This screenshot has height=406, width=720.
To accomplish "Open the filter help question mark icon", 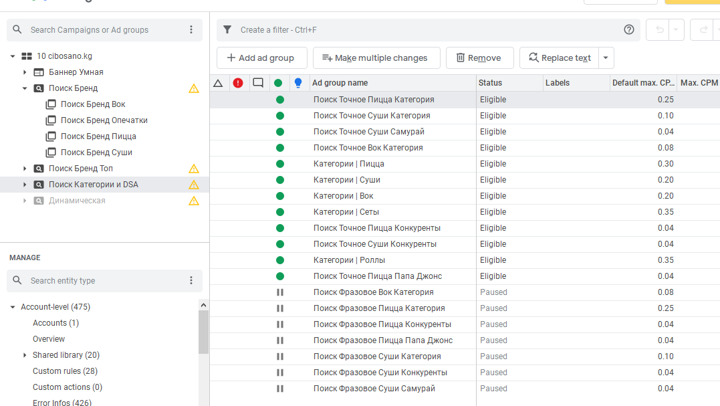I will click(x=628, y=30).
